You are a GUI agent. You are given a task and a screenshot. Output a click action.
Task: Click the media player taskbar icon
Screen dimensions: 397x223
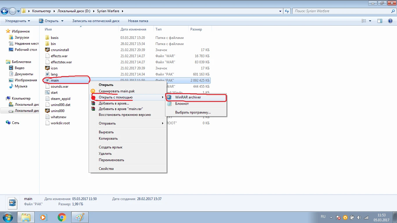44,217
